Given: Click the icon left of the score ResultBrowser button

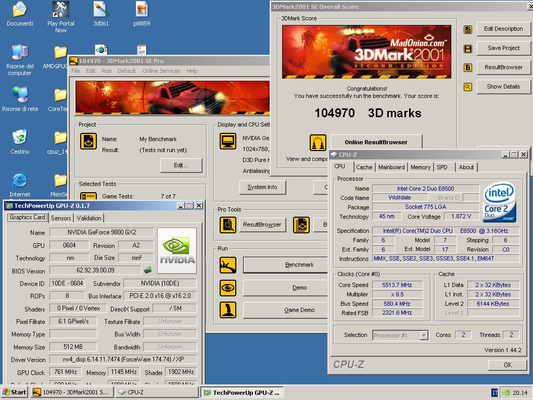Looking at the screenshot, I should pyautogui.click(x=468, y=68).
